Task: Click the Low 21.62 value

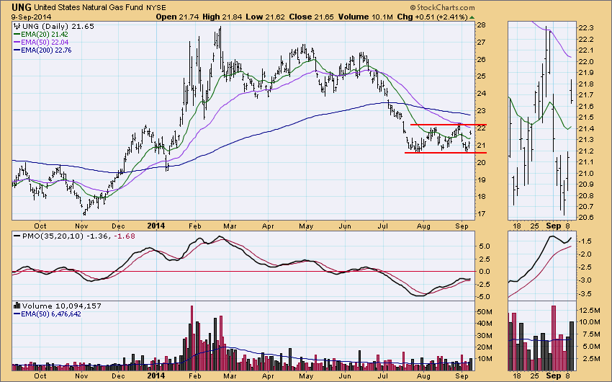Action: [266, 17]
